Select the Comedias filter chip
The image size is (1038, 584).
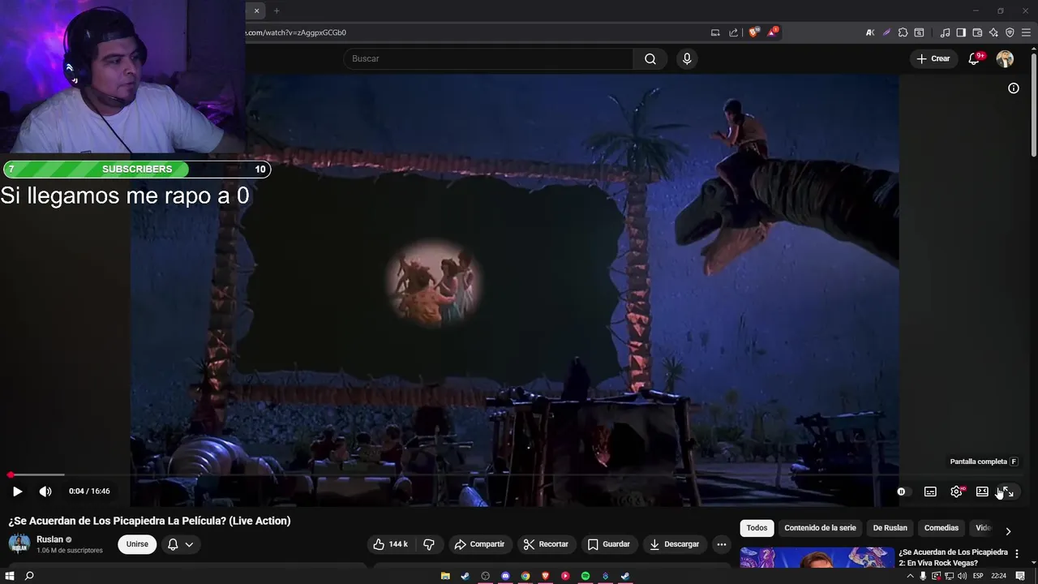click(x=941, y=528)
